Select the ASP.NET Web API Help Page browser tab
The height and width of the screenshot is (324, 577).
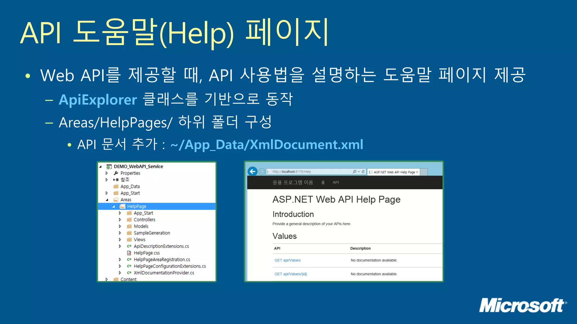pyautogui.click(x=394, y=172)
